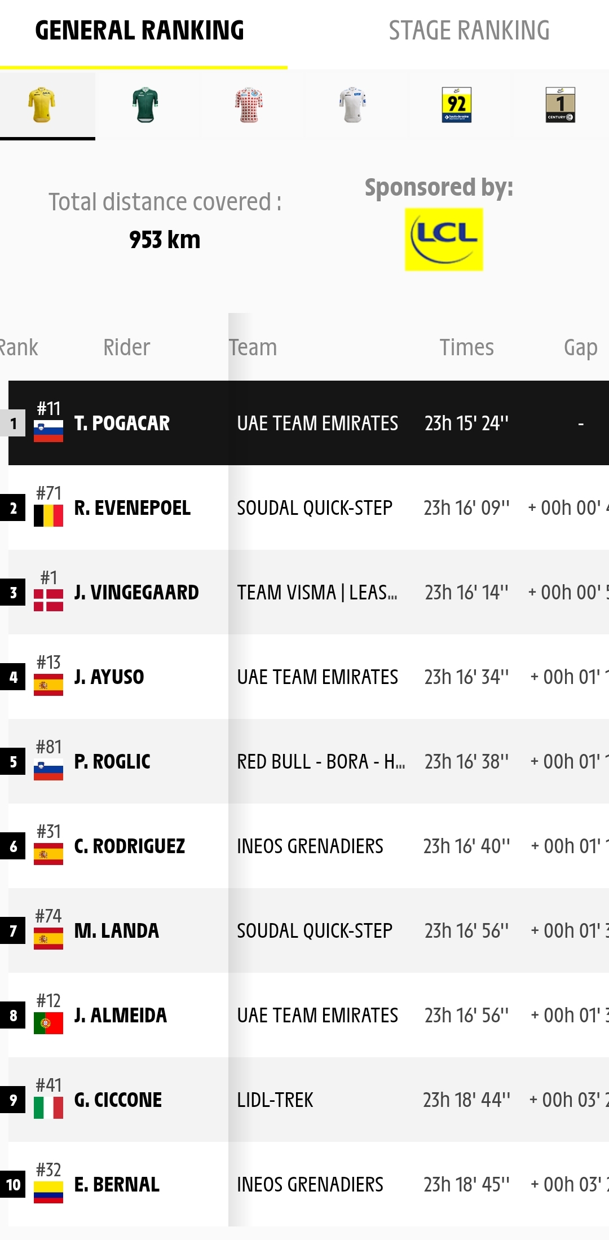Select the white young rider jersey
This screenshot has width=609, height=1240.
[352, 104]
